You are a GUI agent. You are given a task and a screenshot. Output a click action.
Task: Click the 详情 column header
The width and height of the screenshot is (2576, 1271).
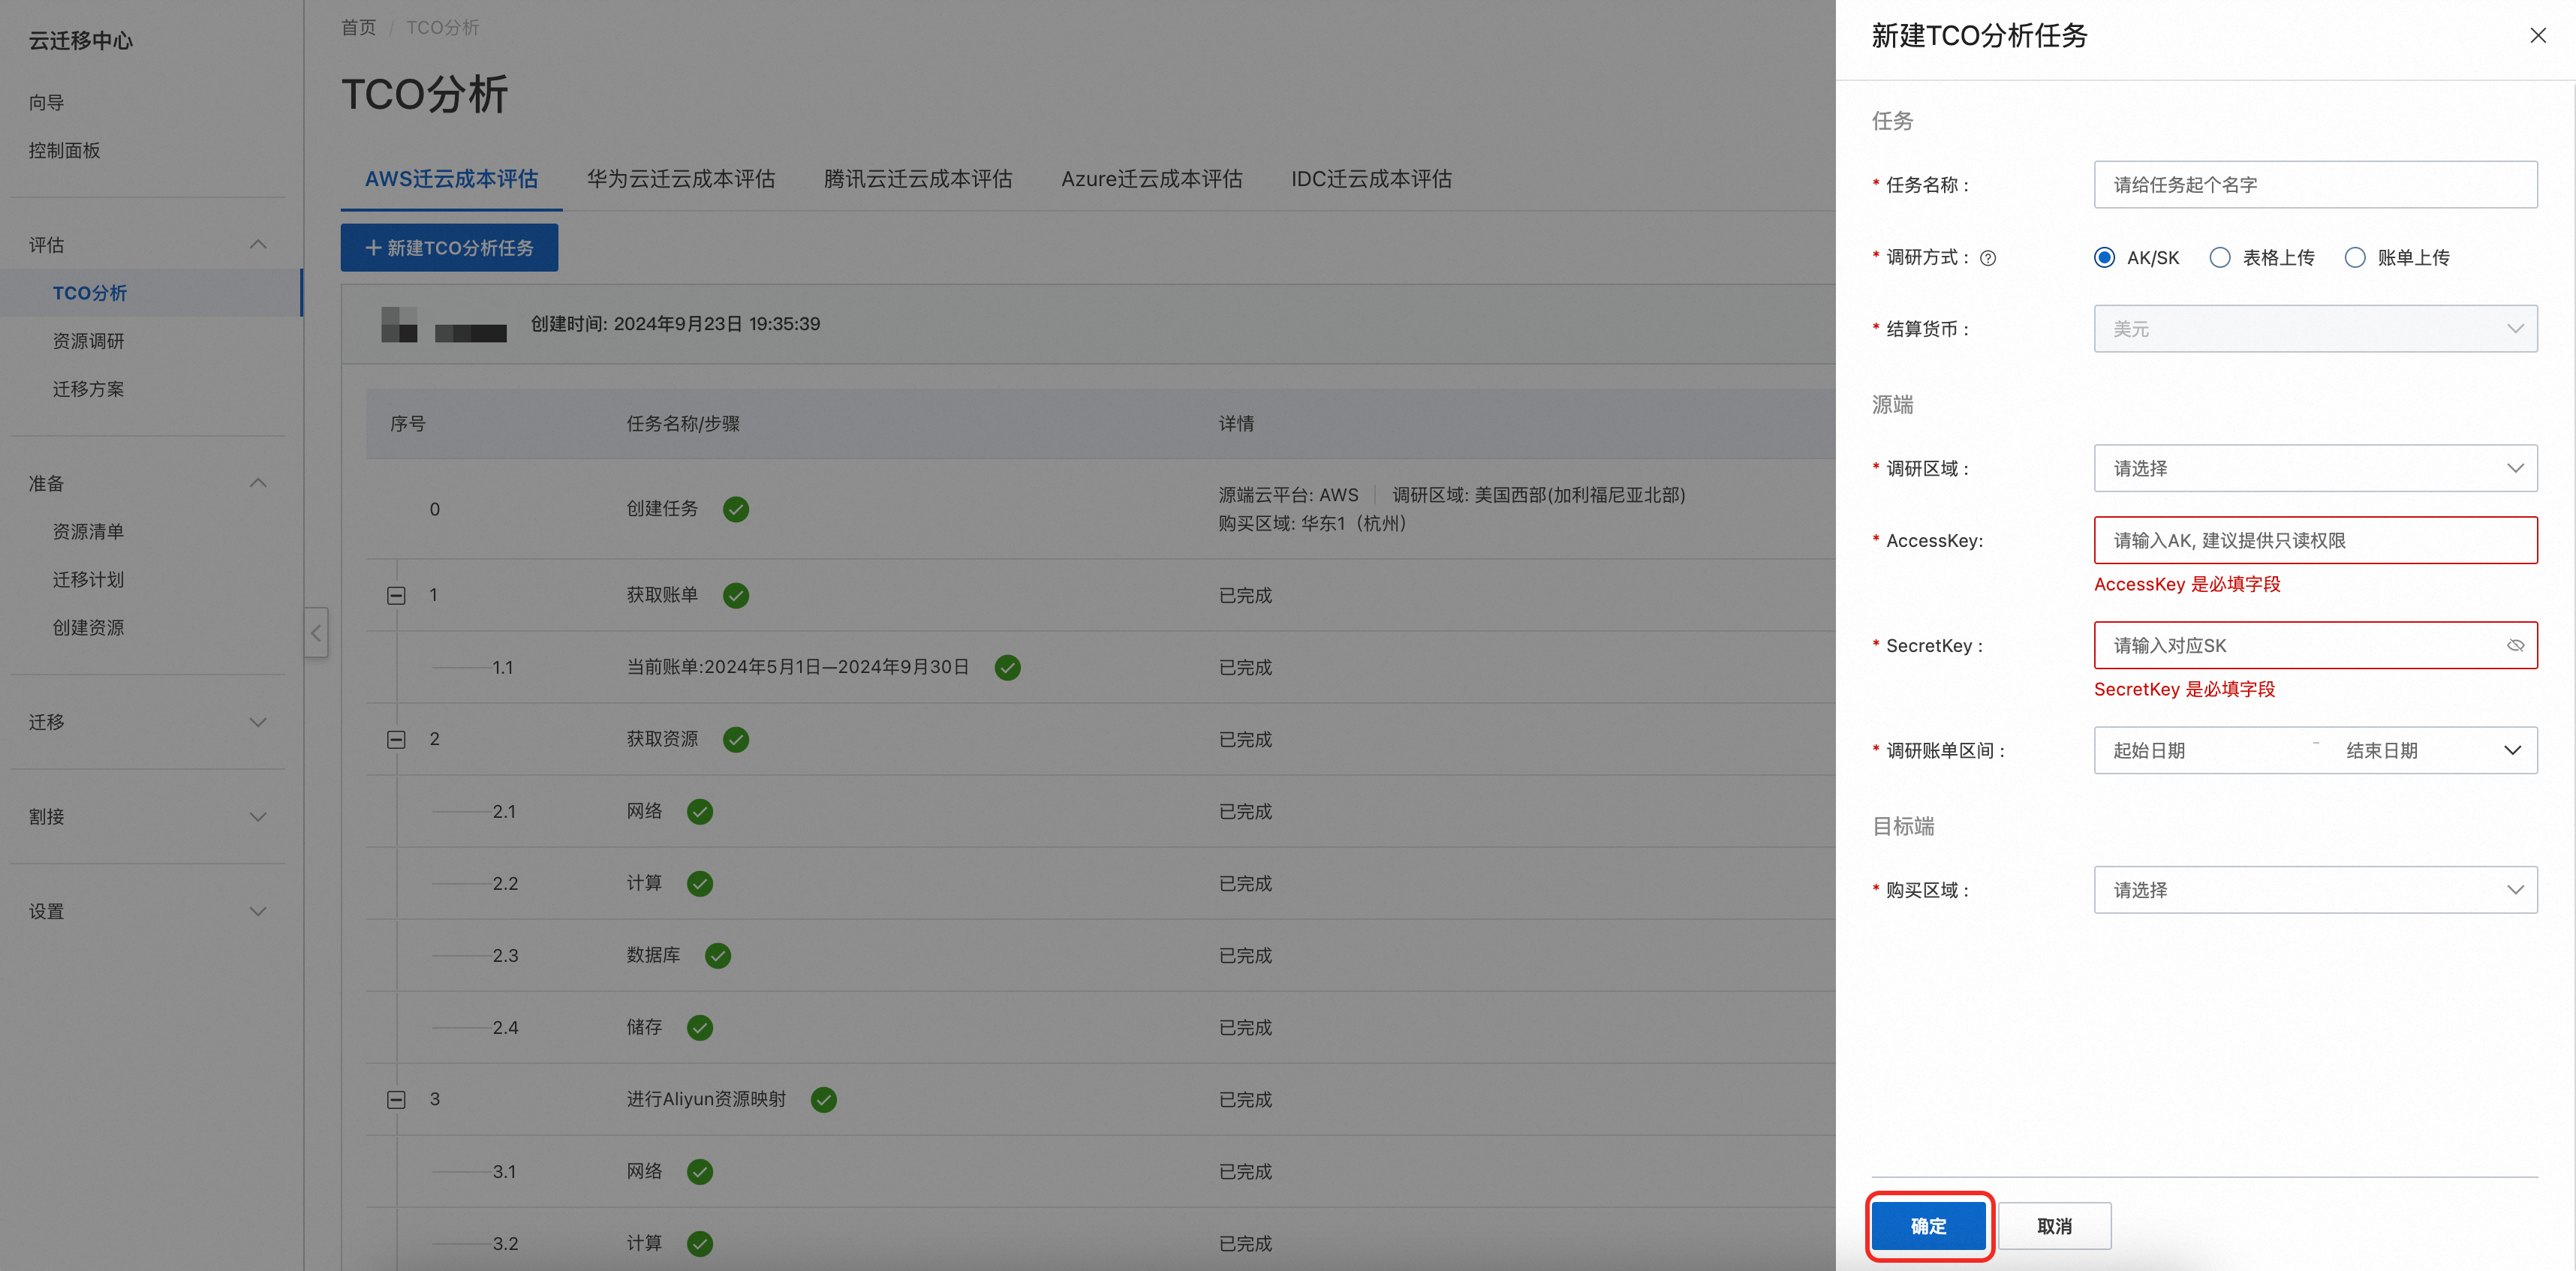(x=1236, y=424)
